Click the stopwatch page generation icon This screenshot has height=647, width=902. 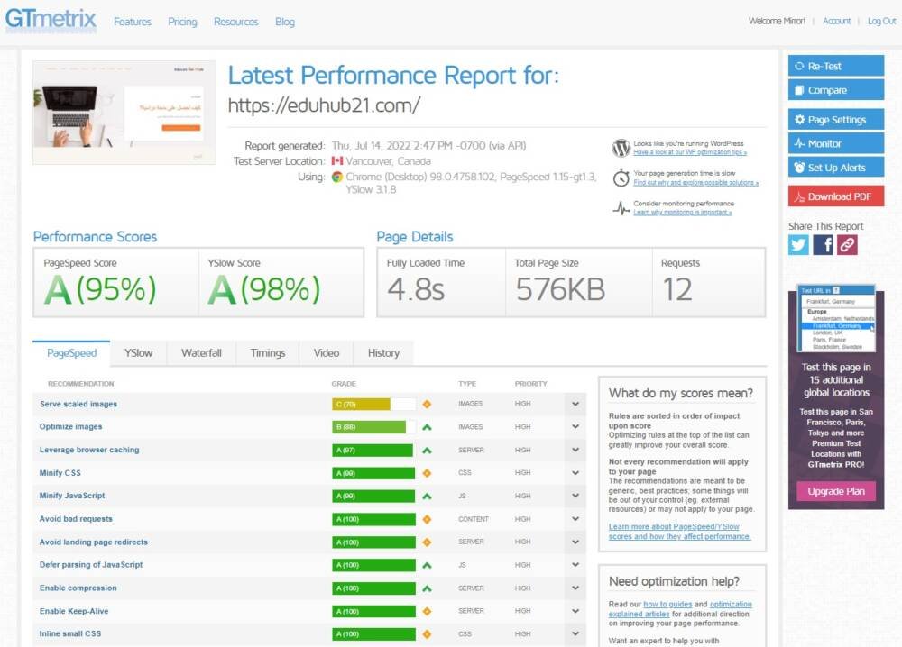click(x=621, y=178)
